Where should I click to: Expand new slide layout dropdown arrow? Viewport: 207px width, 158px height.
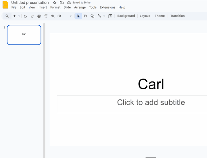tap(19, 16)
